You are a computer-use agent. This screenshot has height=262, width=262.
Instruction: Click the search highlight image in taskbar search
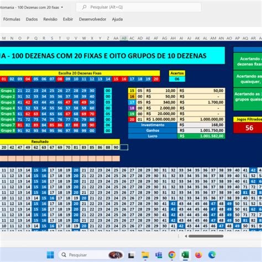116,255
